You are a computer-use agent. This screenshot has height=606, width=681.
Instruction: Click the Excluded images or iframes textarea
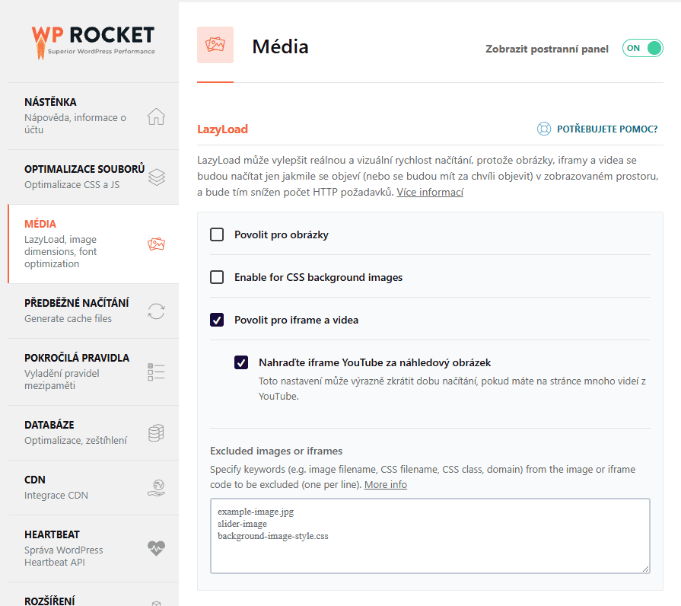pyautogui.click(x=430, y=536)
